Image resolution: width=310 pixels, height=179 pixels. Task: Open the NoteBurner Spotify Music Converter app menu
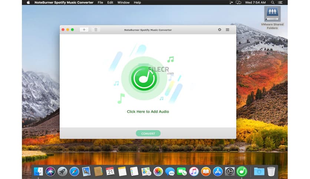[64, 2]
